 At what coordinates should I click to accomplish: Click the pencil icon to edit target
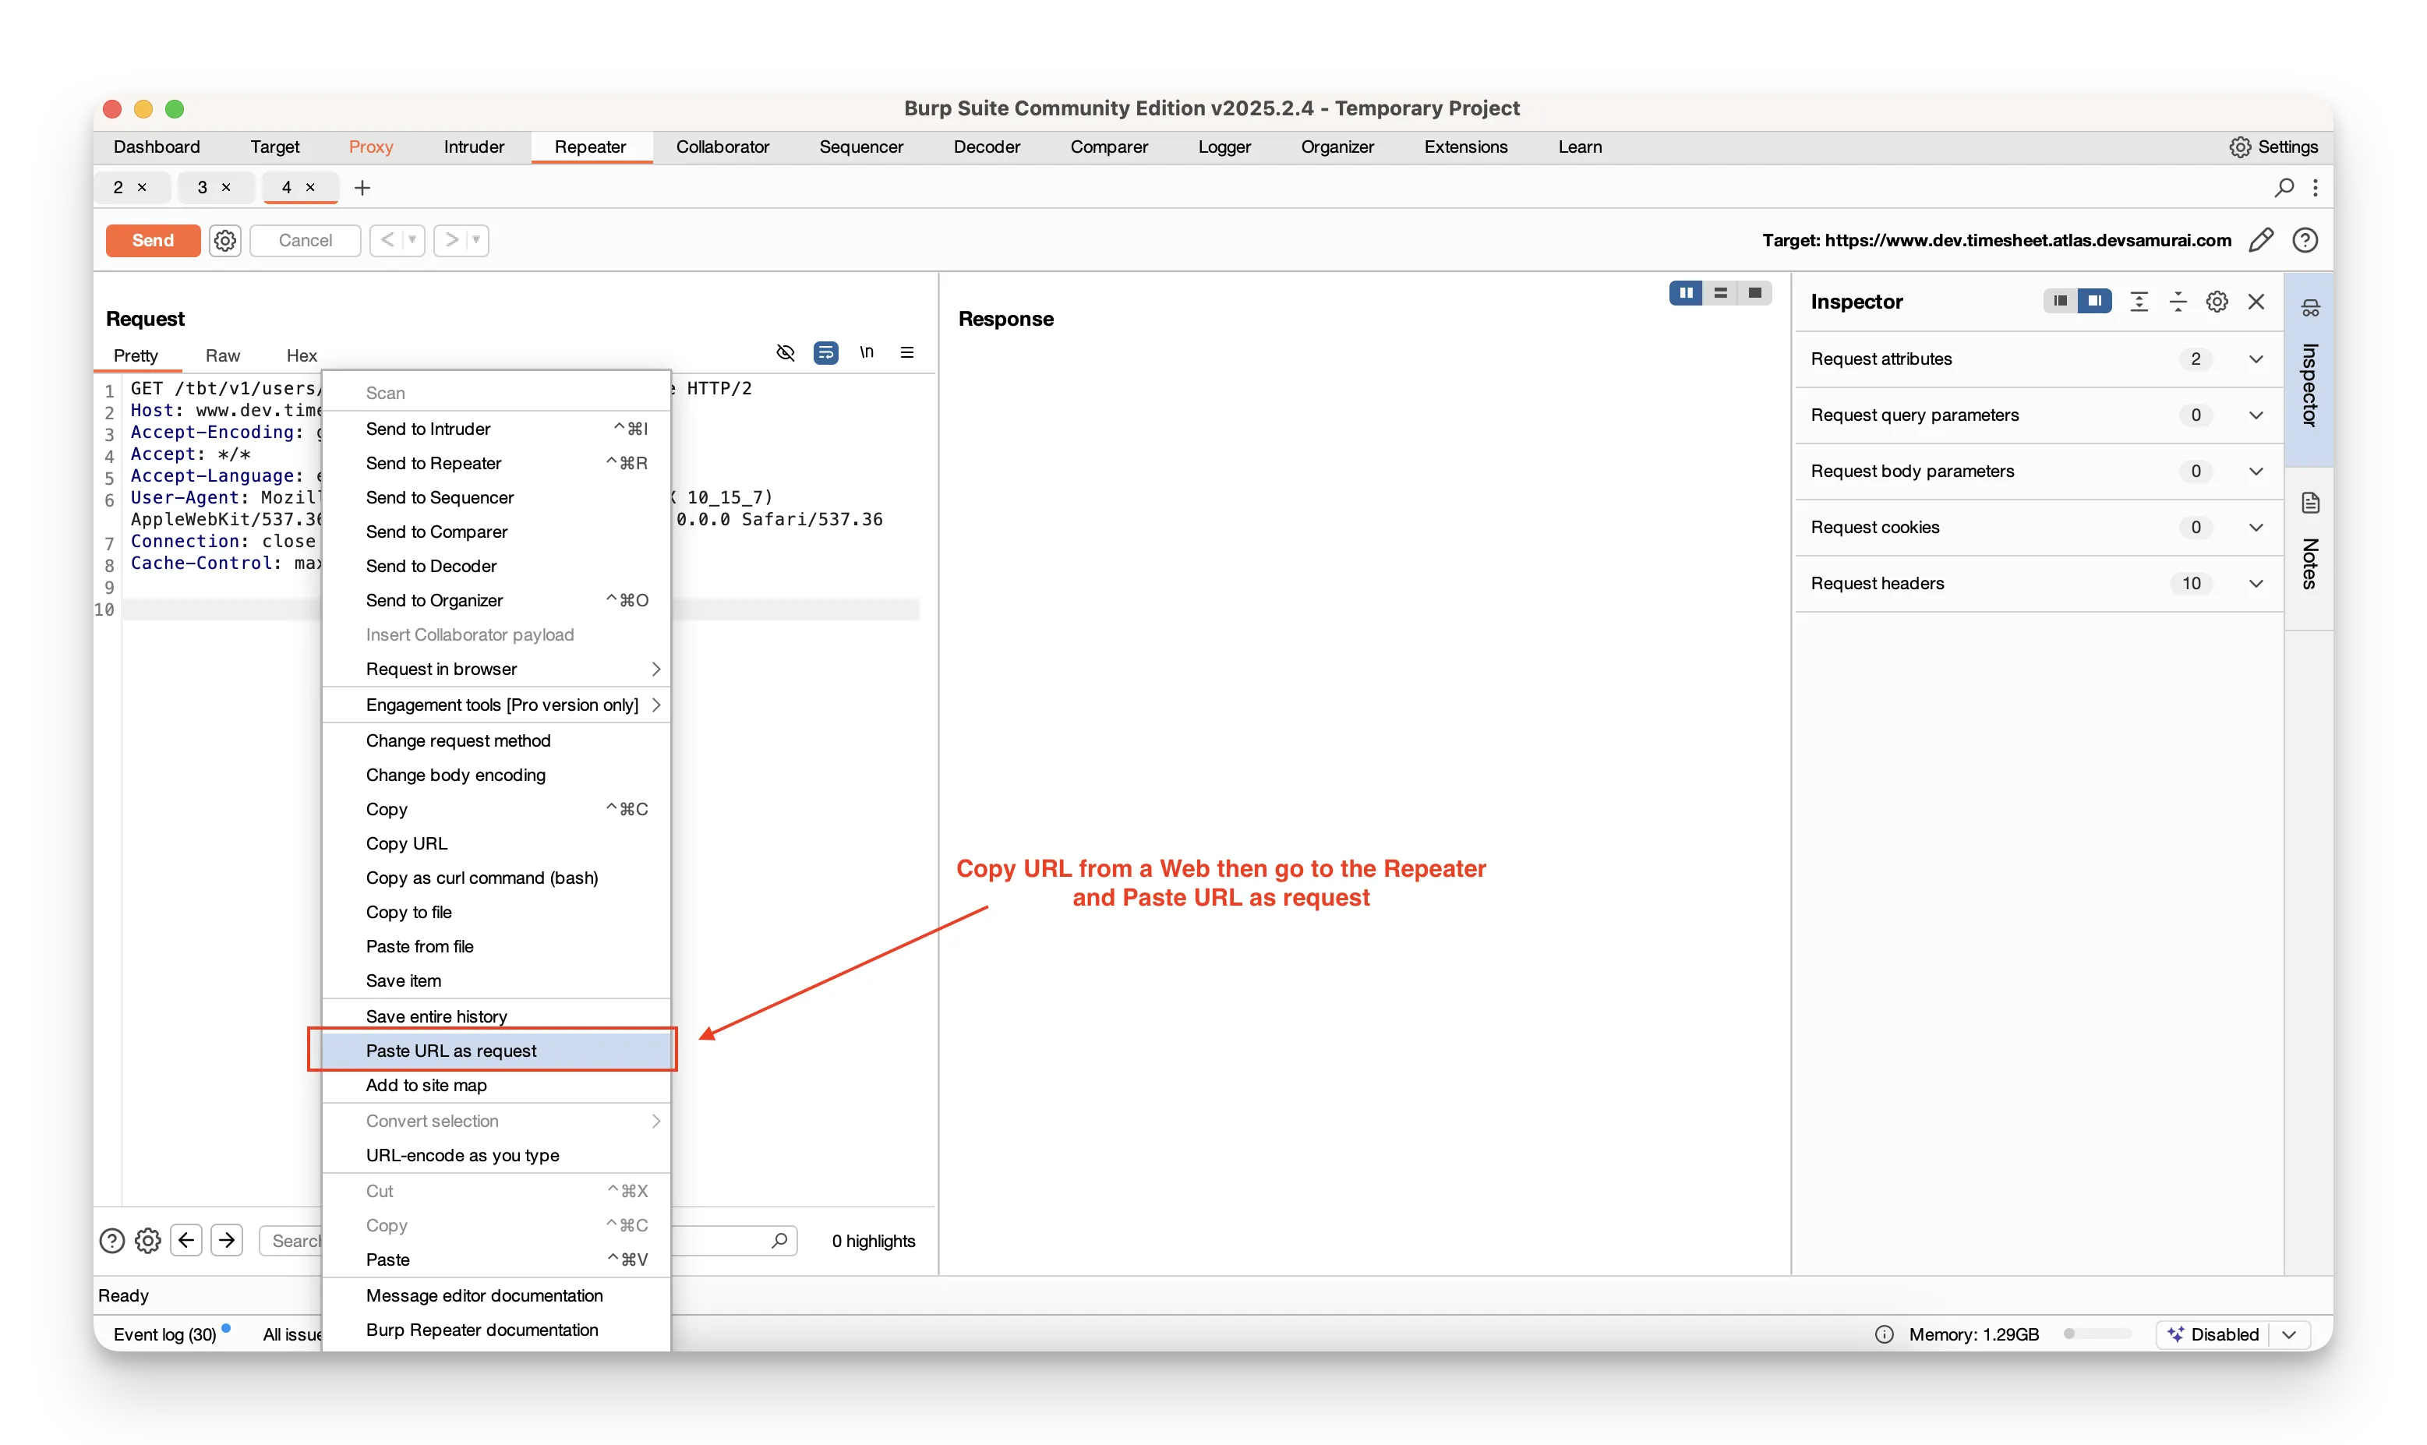pyautogui.click(x=2260, y=241)
